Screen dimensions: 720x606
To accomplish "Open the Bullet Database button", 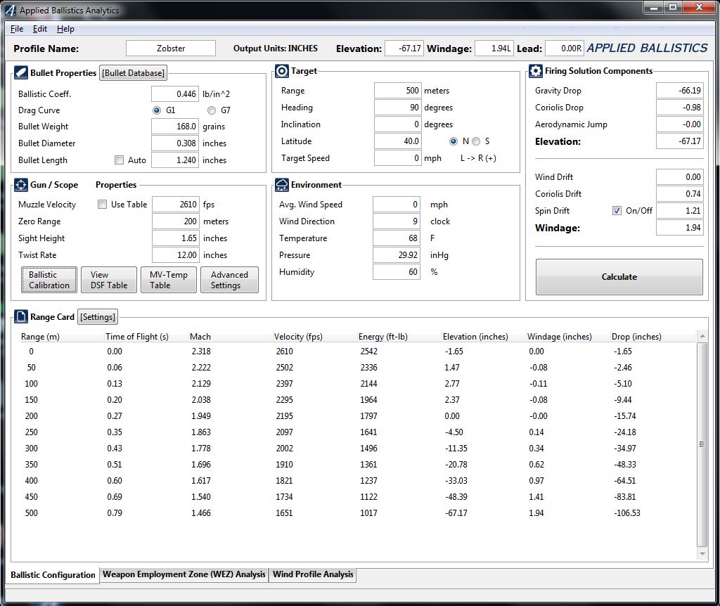I will 133,73.
